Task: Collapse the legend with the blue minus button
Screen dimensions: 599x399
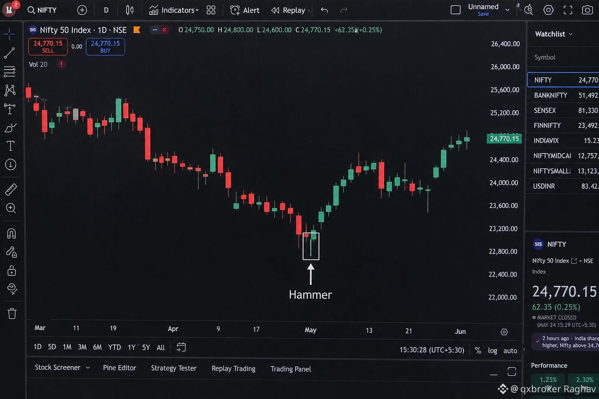Action: coord(155,30)
